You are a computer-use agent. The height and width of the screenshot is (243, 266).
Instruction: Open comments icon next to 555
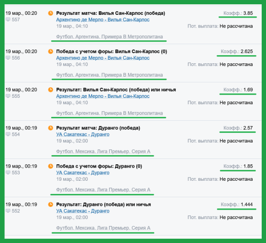point(8,96)
